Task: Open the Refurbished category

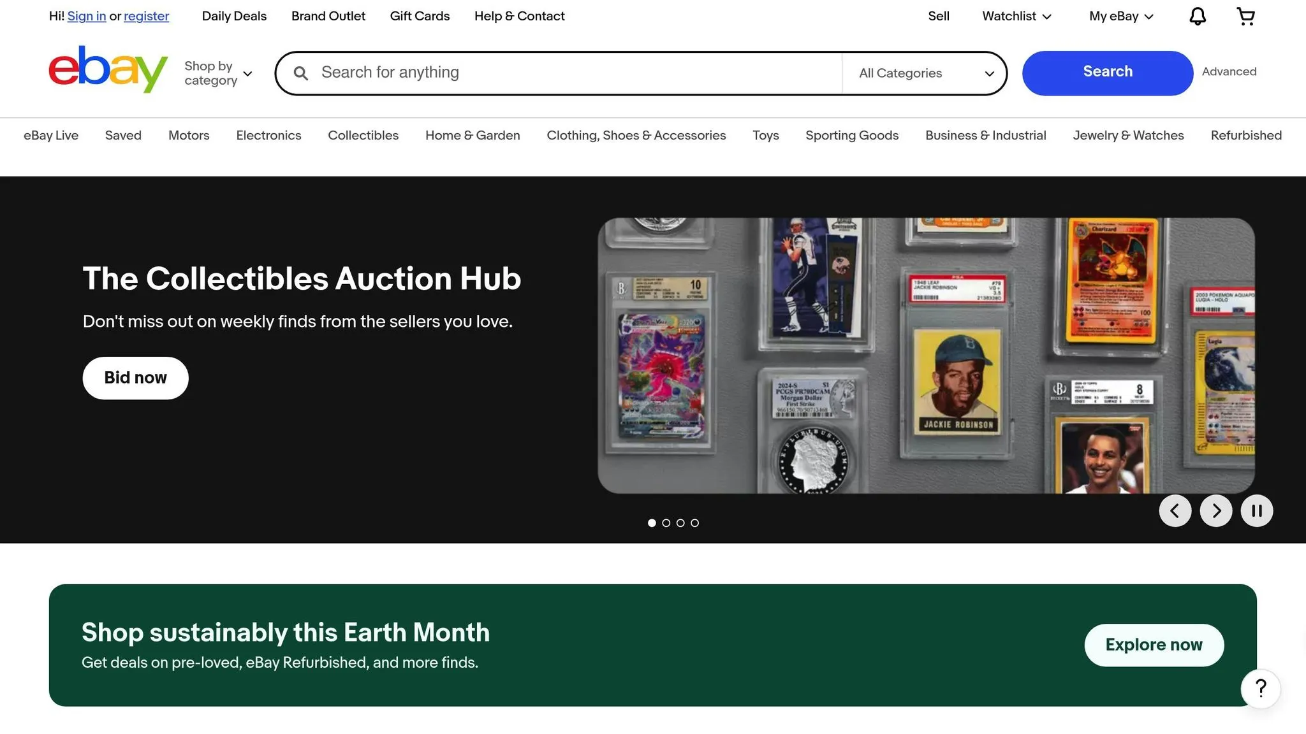Action: point(1246,135)
